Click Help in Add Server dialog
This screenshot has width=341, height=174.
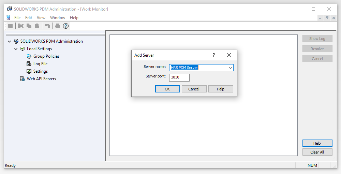tap(221, 89)
